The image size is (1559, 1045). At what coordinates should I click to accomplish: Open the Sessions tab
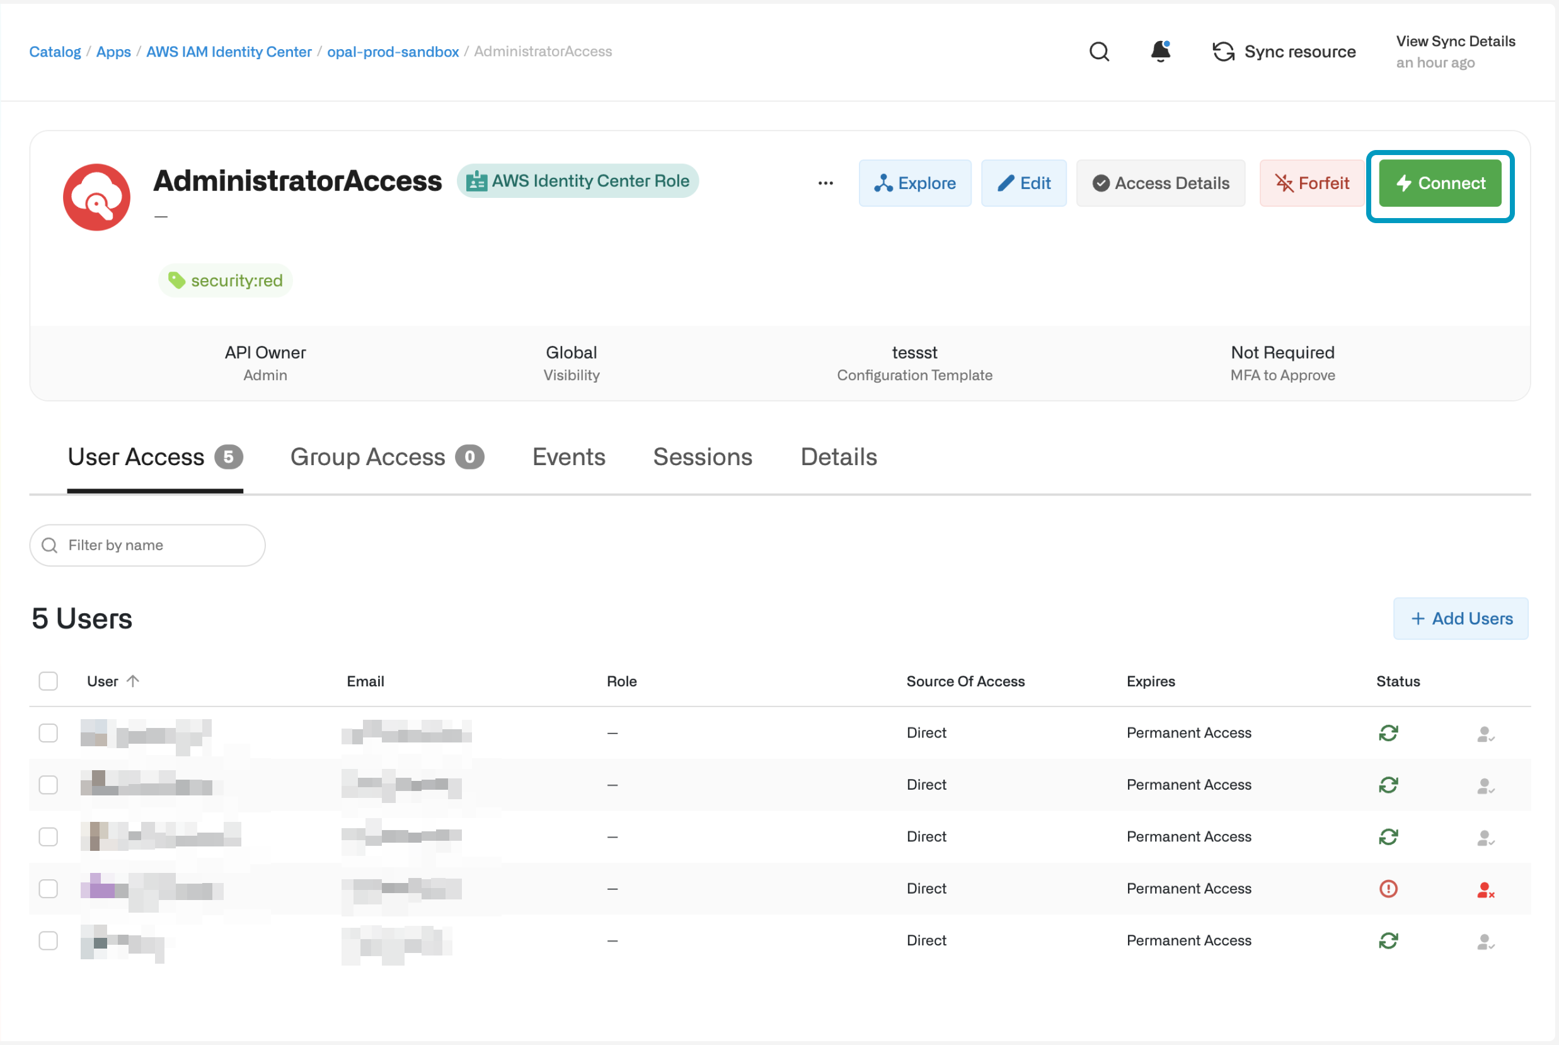tap(702, 457)
